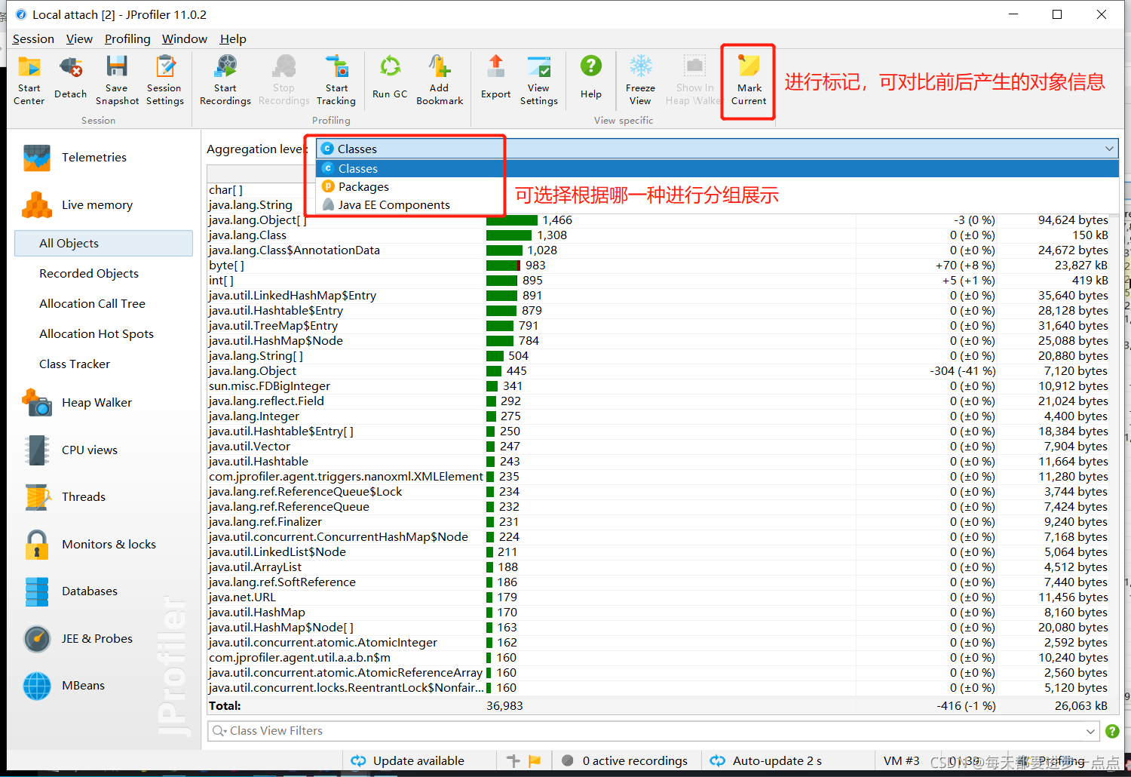Select Recorded Objects view

89,274
